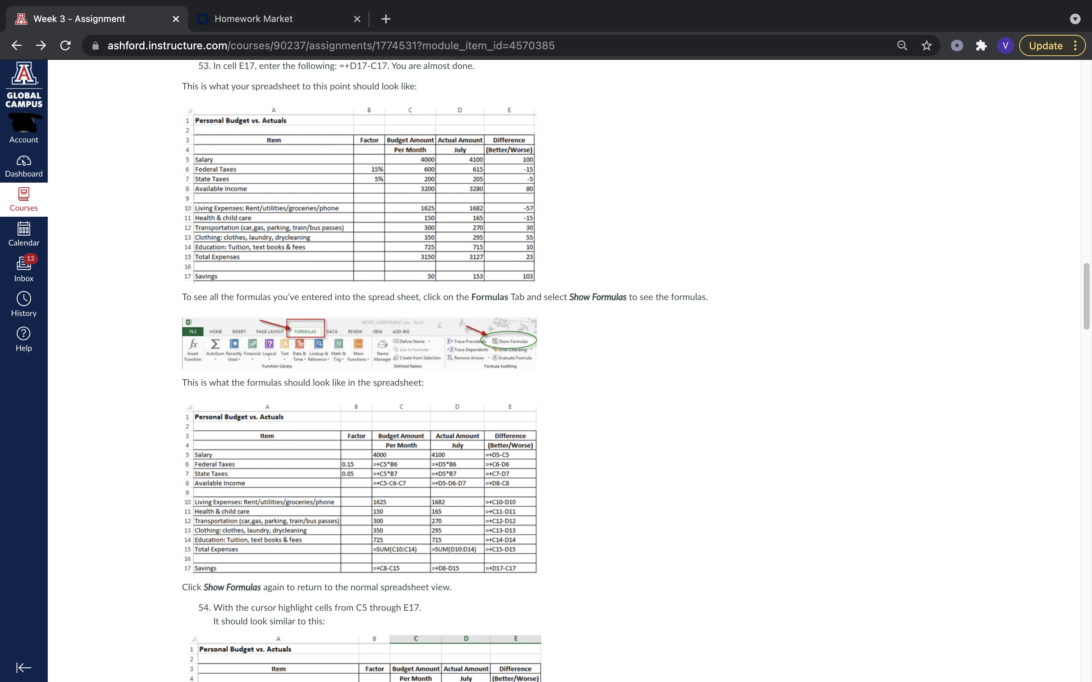Collapse the Canvas global navigation
Image resolution: width=1092 pixels, height=682 pixels.
pos(24,667)
